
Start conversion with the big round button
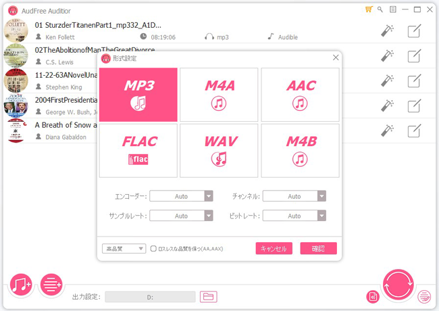(x=398, y=285)
